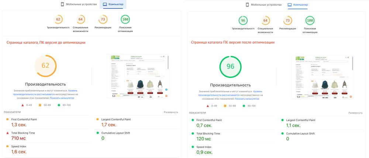Click left page screenshot thumbnail

tap(138, 76)
